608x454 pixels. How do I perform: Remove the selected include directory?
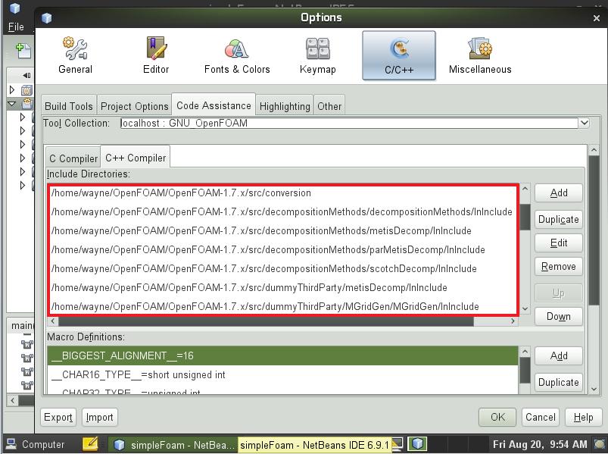[558, 267]
